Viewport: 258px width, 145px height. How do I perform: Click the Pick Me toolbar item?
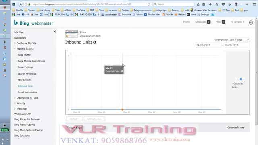(x=168, y=14)
